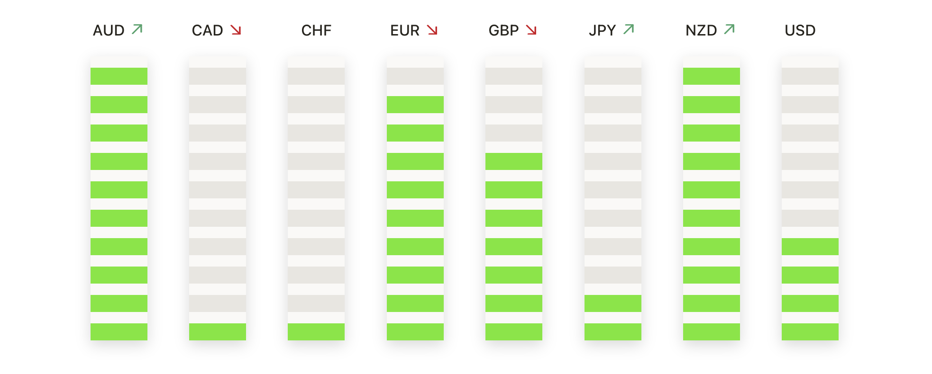Click the green up arrow beside JPY
The width and height of the screenshot is (932, 374).
629,29
